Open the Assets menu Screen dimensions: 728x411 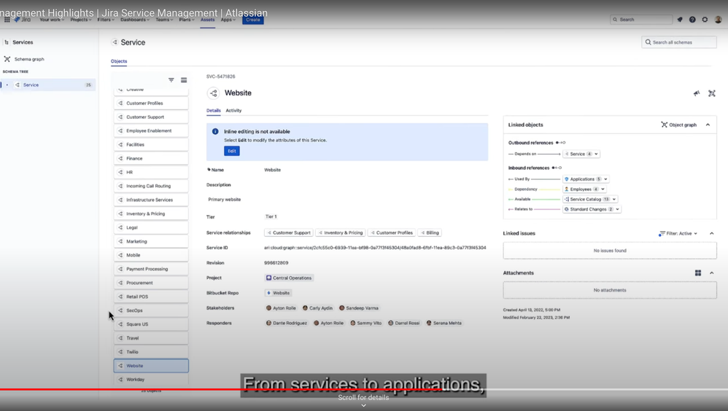tap(208, 20)
